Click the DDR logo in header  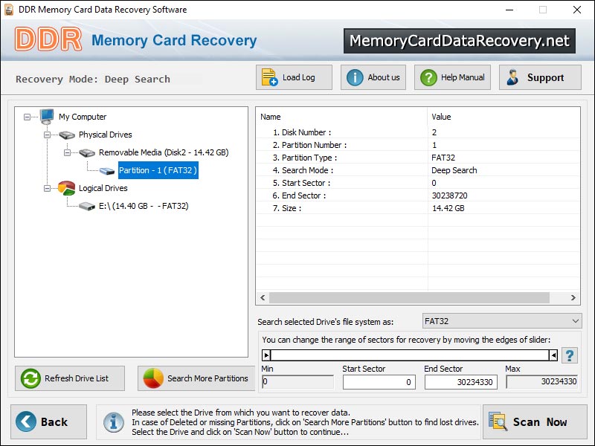click(x=48, y=40)
